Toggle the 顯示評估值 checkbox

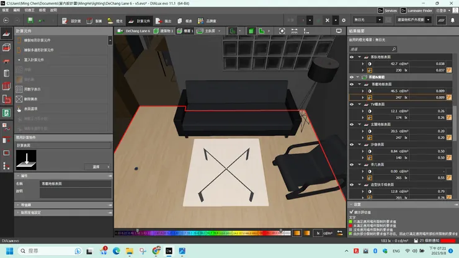(352, 211)
